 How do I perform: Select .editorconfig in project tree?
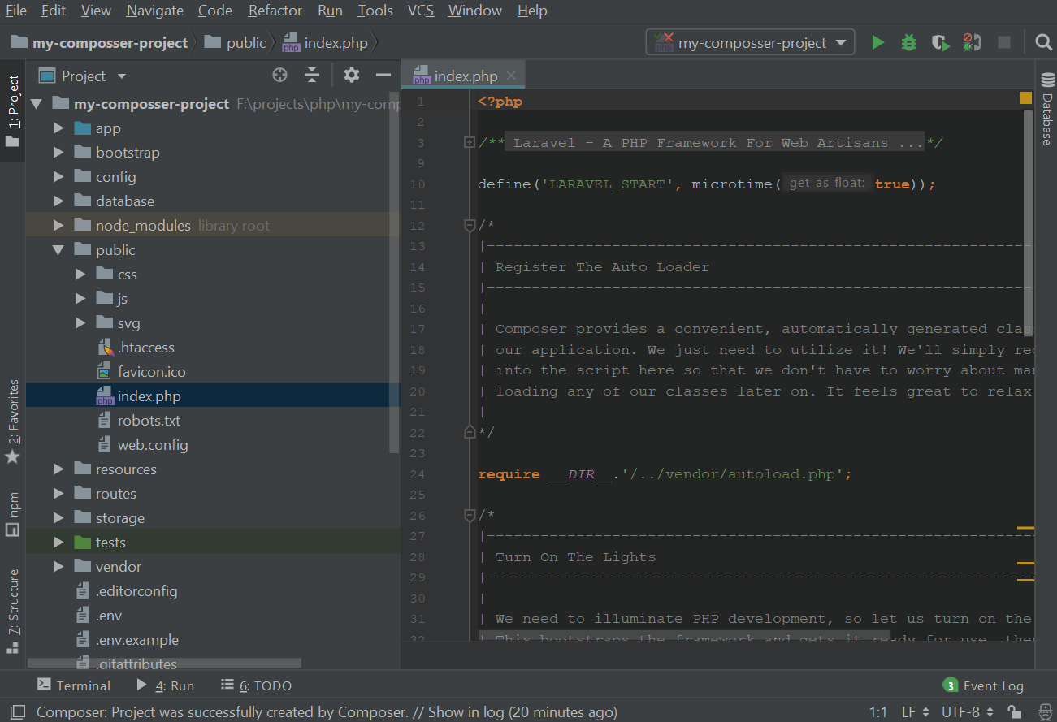136,591
